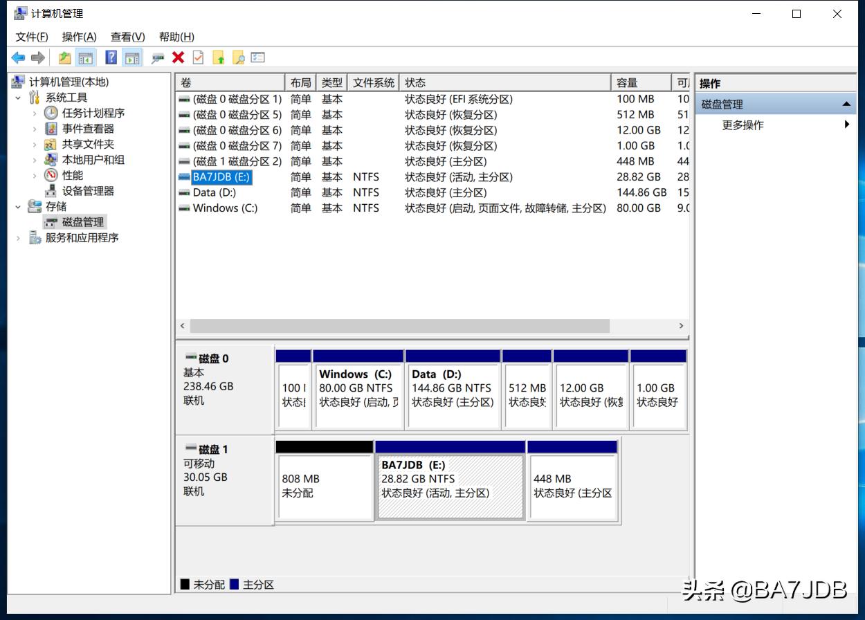
Task: Open Help using the question mark toolbar icon
Action: pos(111,57)
